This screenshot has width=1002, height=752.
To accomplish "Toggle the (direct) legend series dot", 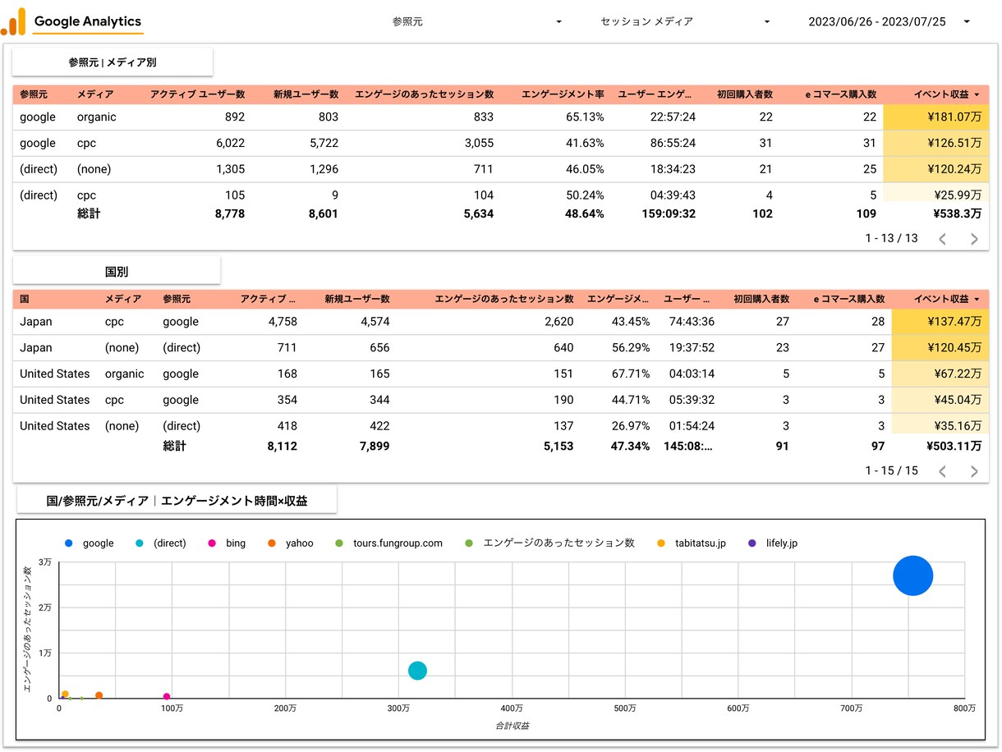I will click(x=139, y=543).
